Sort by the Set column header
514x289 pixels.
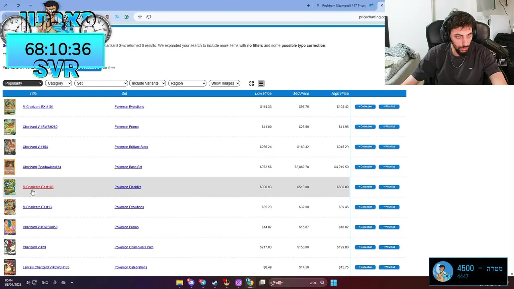(x=124, y=94)
